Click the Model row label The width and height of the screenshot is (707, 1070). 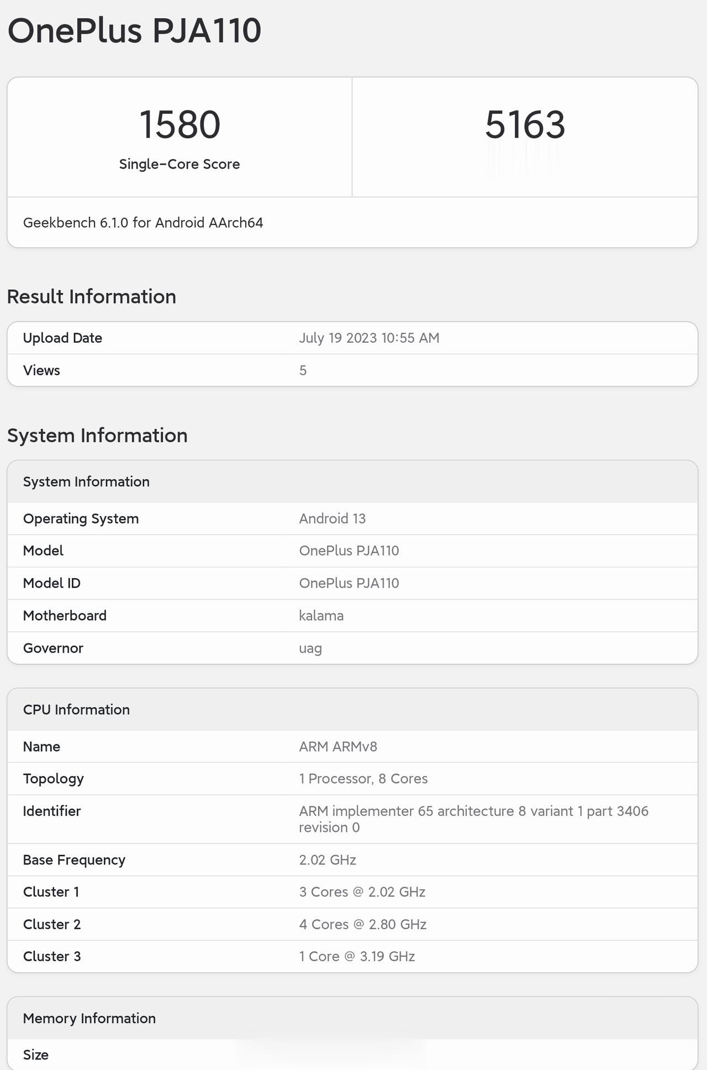coord(43,551)
